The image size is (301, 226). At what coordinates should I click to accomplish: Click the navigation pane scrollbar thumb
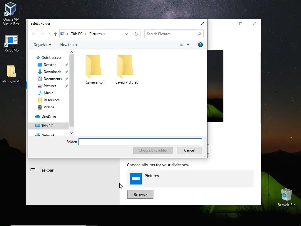(71, 91)
